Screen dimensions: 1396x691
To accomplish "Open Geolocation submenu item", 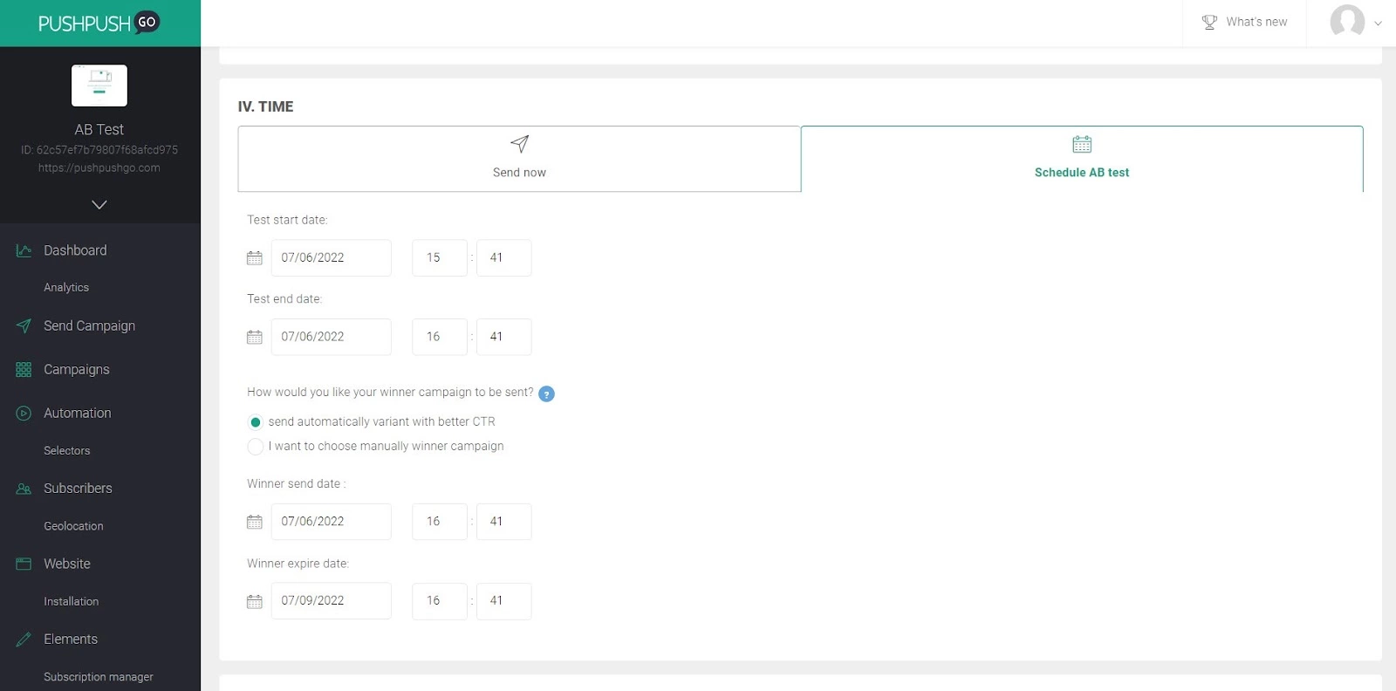I will click(x=73, y=526).
